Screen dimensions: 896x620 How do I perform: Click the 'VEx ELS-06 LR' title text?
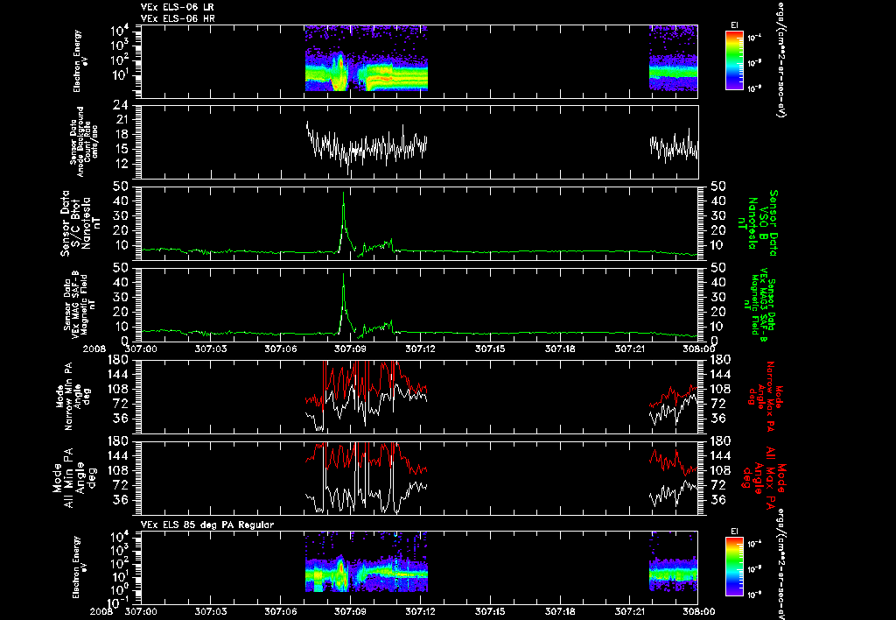click(177, 7)
